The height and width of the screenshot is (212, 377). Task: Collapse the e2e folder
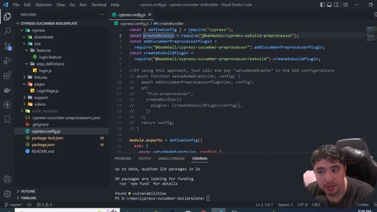coord(24,44)
